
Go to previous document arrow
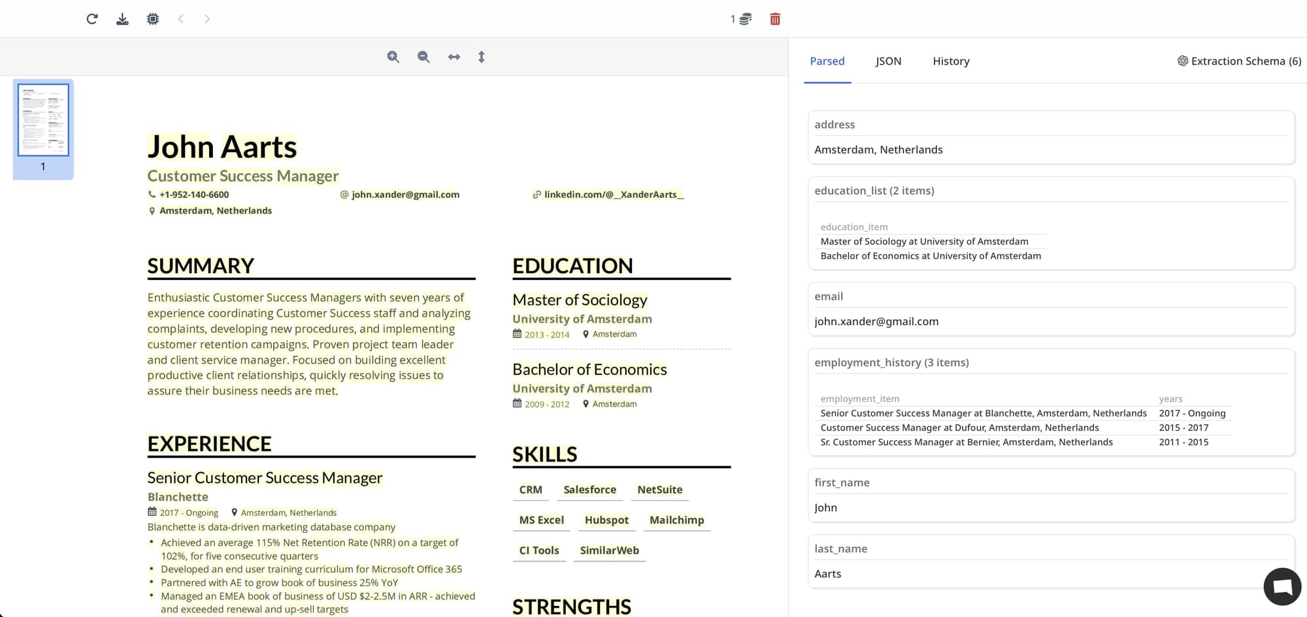click(181, 19)
